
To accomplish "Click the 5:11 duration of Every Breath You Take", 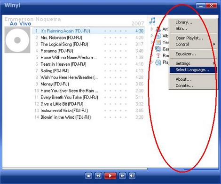I will (x=139, y=97).
